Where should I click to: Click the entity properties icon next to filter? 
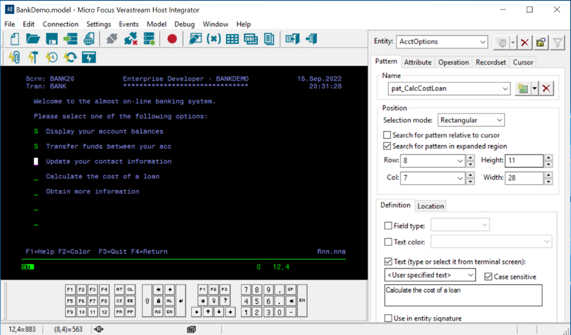pyautogui.click(x=540, y=42)
